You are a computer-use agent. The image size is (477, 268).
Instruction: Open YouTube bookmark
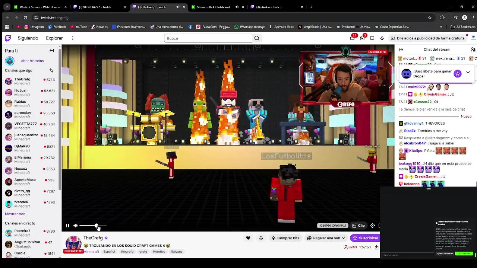click(78, 27)
